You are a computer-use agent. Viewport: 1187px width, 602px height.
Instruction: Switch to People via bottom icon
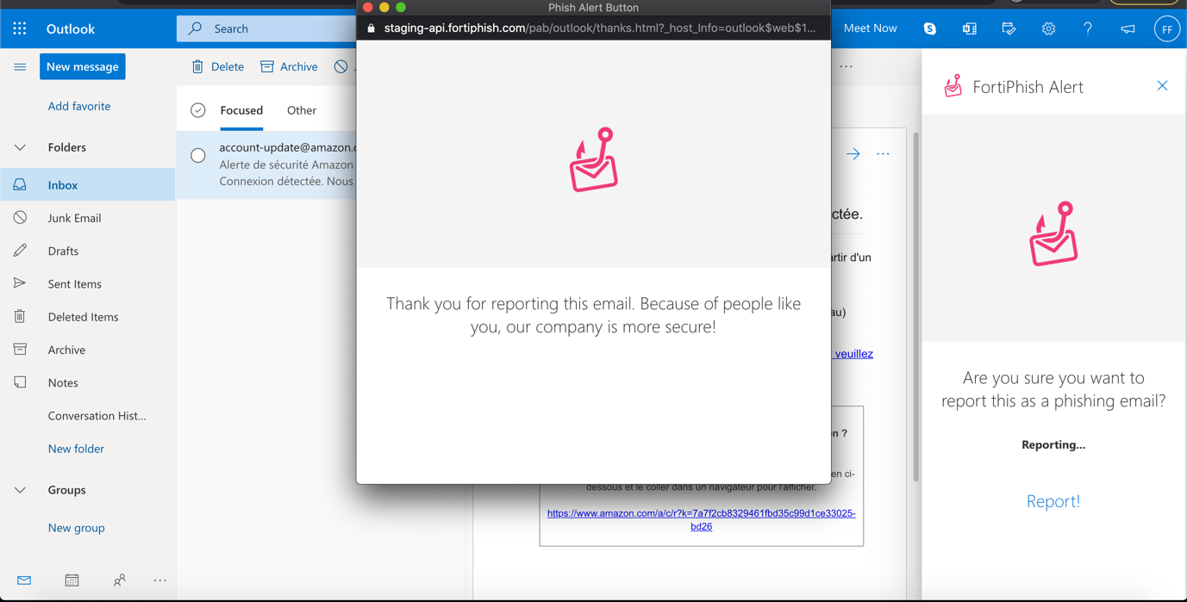tap(119, 580)
